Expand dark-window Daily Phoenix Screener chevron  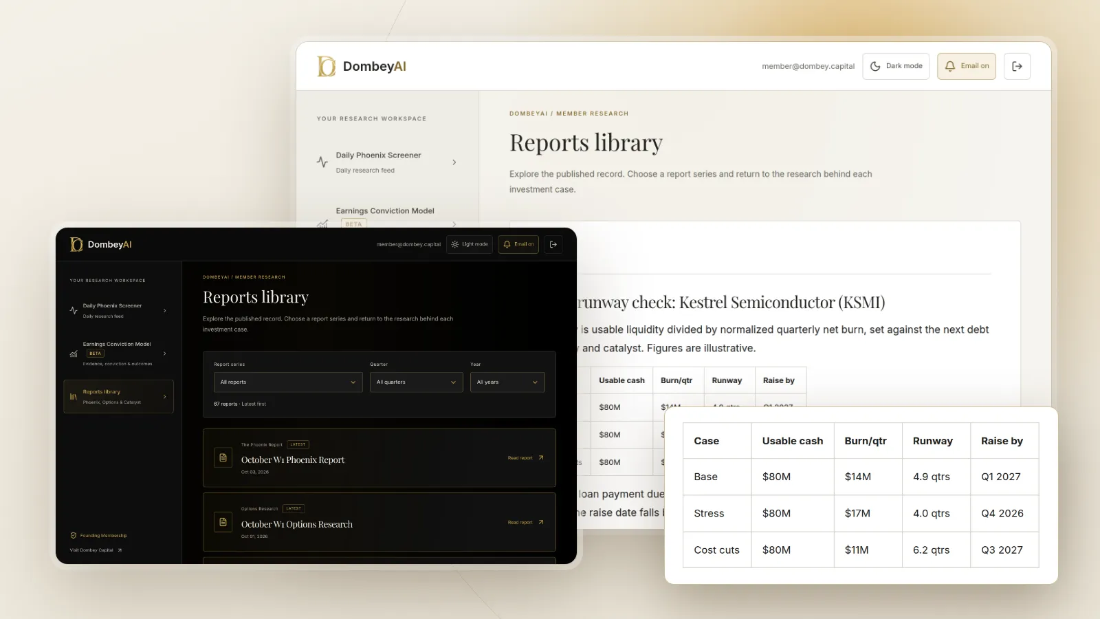165,311
